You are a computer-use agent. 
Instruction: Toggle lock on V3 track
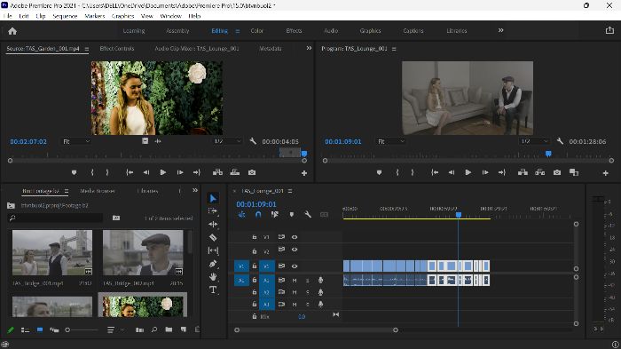(x=255, y=237)
